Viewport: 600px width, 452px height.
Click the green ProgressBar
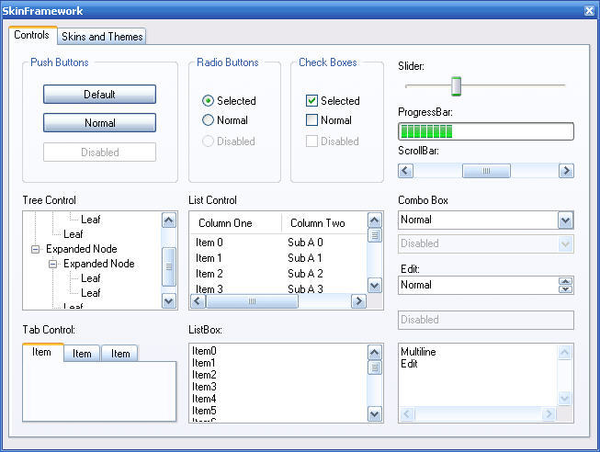pos(485,131)
